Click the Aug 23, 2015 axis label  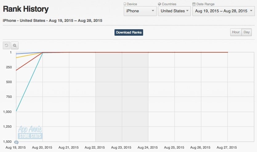[121, 147]
